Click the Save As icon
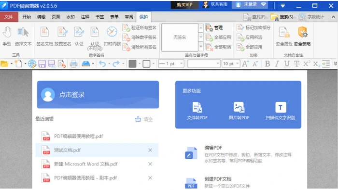The width and height of the screenshot is (338, 190). pyautogui.click(x=52, y=64)
